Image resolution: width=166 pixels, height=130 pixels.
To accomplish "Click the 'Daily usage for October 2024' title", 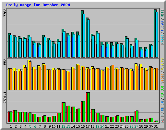I will 38,5.
